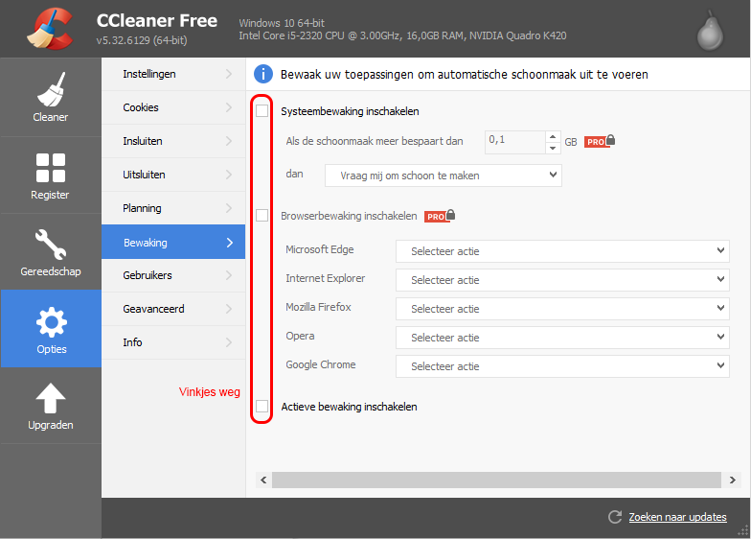The image size is (751, 539).
Task: Click the Opties gear icon
Action: (x=51, y=320)
